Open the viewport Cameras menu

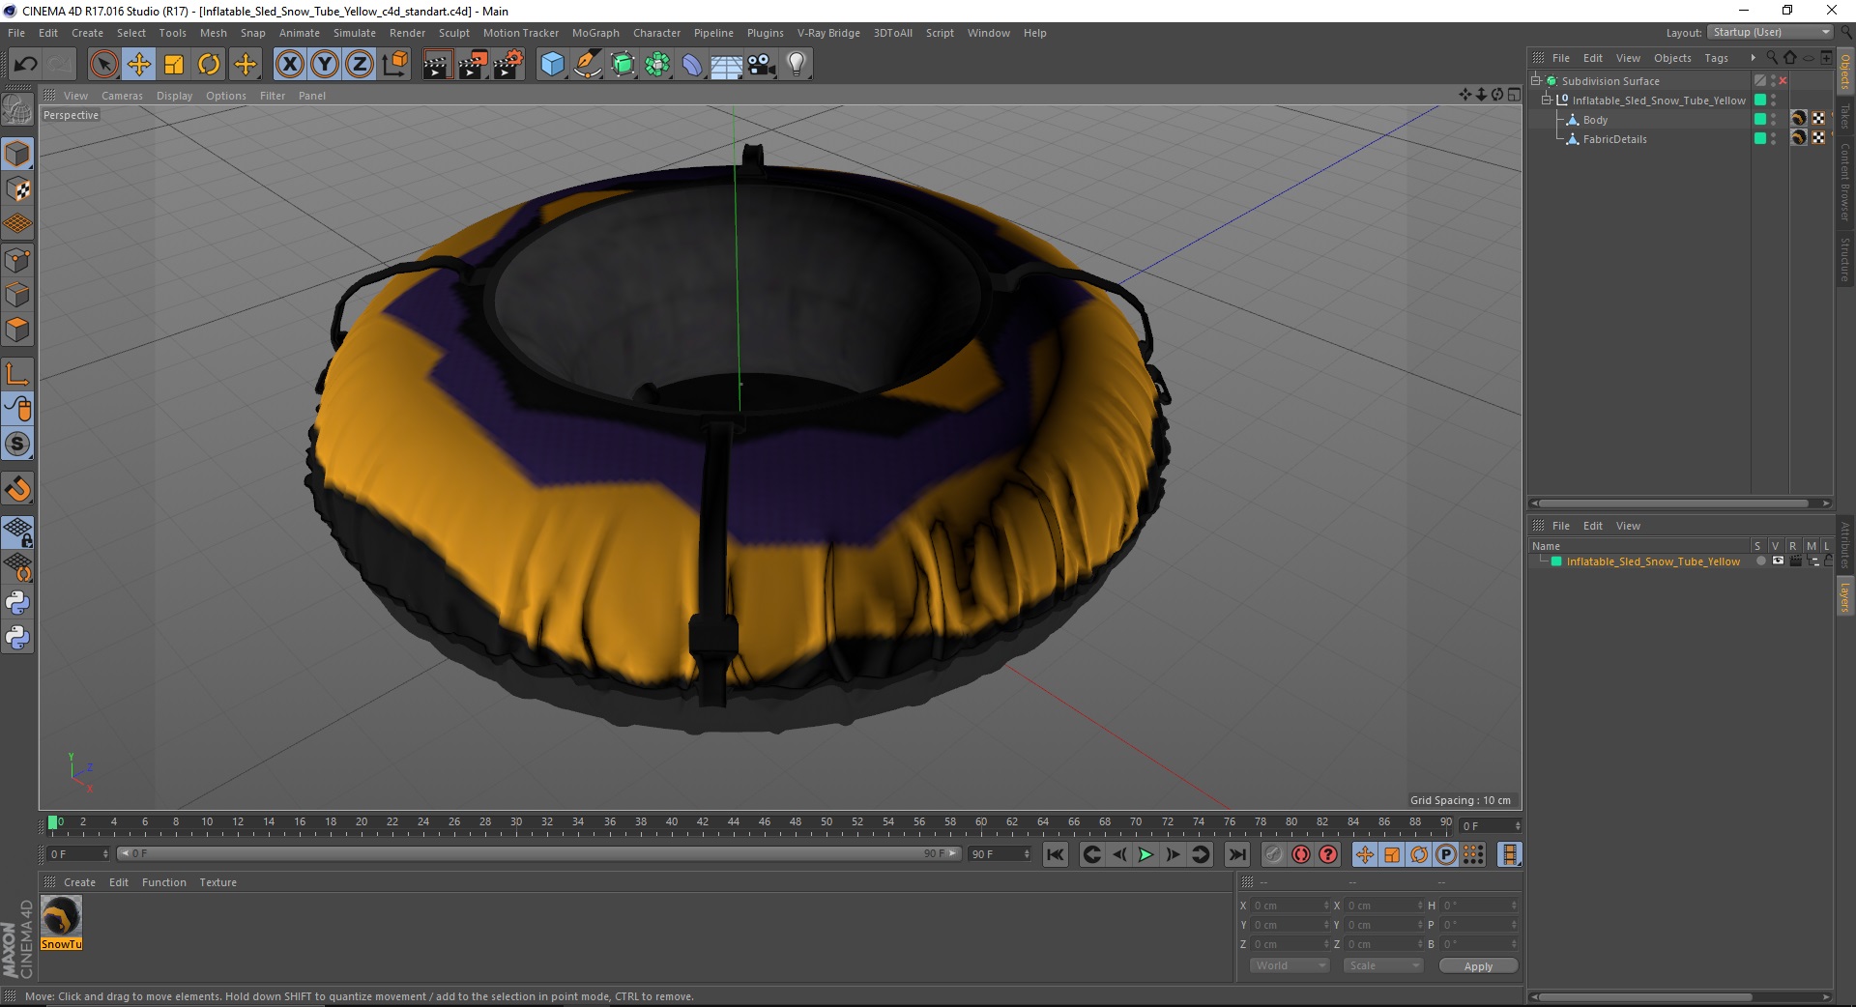pyautogui.click(x=122, y=96)
